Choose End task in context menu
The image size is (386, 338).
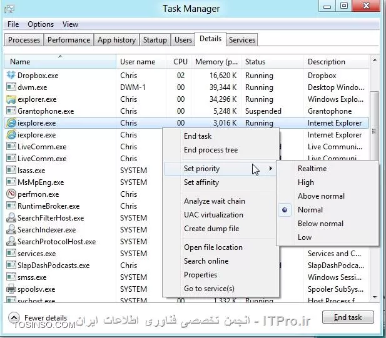click(198, 136)
